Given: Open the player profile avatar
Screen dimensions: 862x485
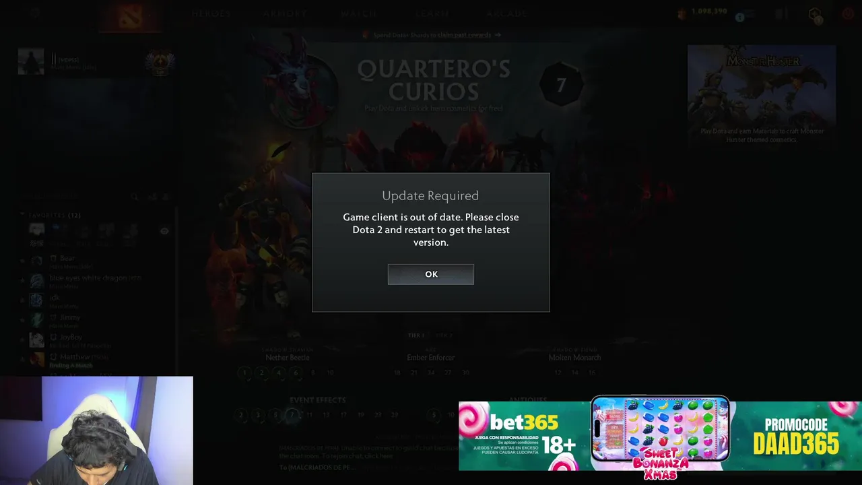Looking at the screenshot, I should [31, 61].
